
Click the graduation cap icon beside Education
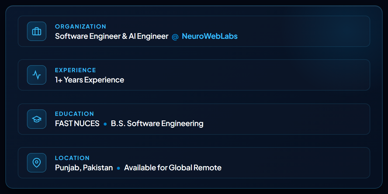(x=37, y=119)
